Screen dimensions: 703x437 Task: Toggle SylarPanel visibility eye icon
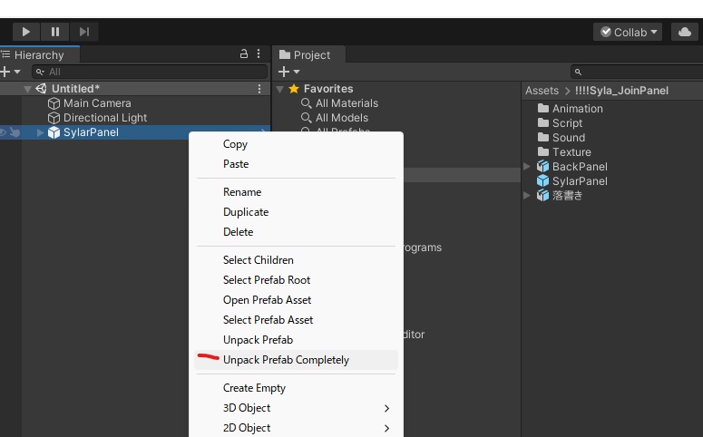pos(4,132)
